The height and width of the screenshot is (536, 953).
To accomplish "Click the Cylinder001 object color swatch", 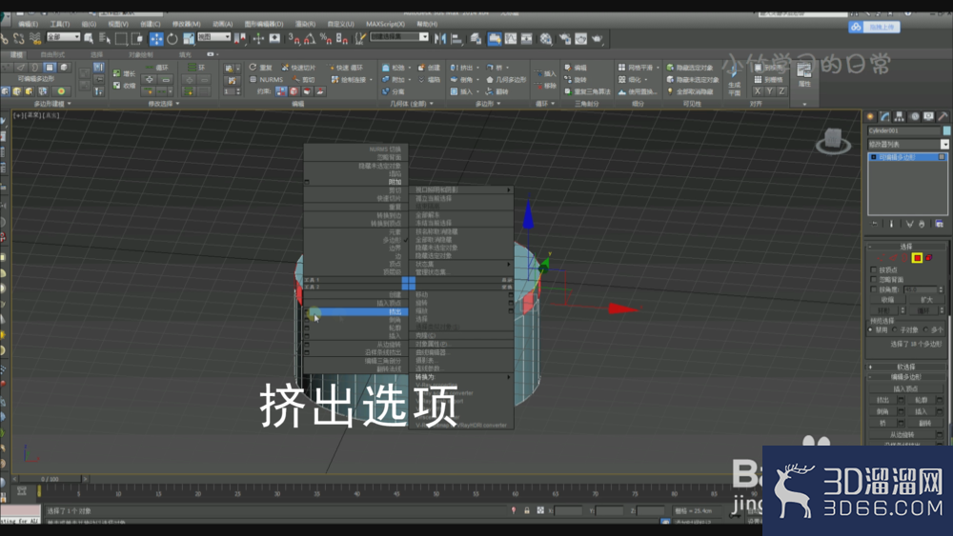I will click(946, 130).
